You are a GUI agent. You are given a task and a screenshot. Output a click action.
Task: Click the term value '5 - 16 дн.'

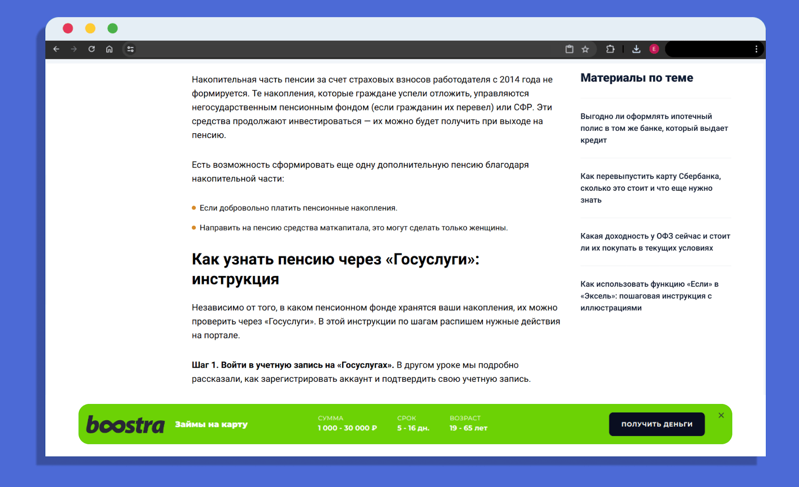pyautogui.click(x=413, y=428)
